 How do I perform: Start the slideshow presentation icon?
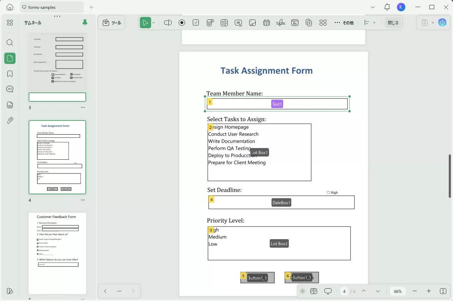(328, 291)
